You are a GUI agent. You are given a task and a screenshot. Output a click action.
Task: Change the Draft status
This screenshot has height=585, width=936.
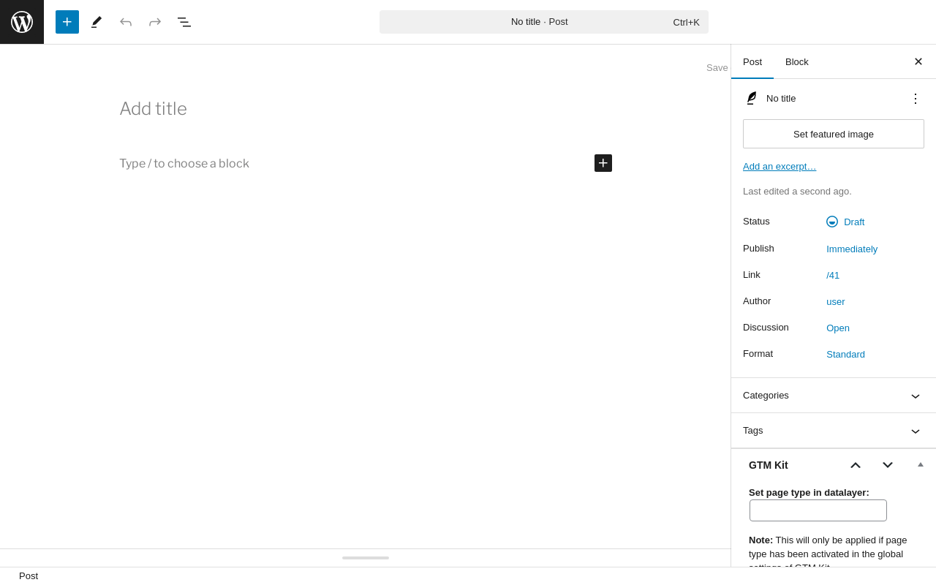click(x=845, y=222)
